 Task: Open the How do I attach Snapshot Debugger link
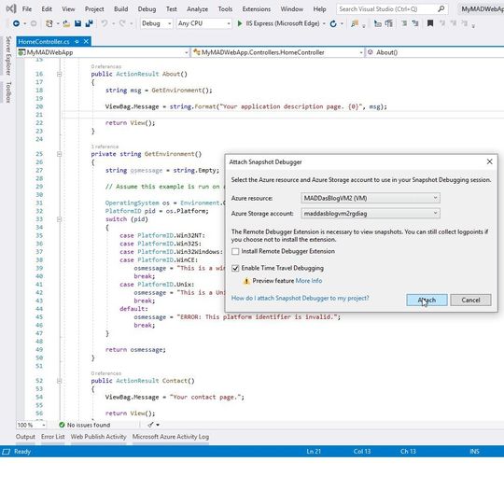pos(300,299)
